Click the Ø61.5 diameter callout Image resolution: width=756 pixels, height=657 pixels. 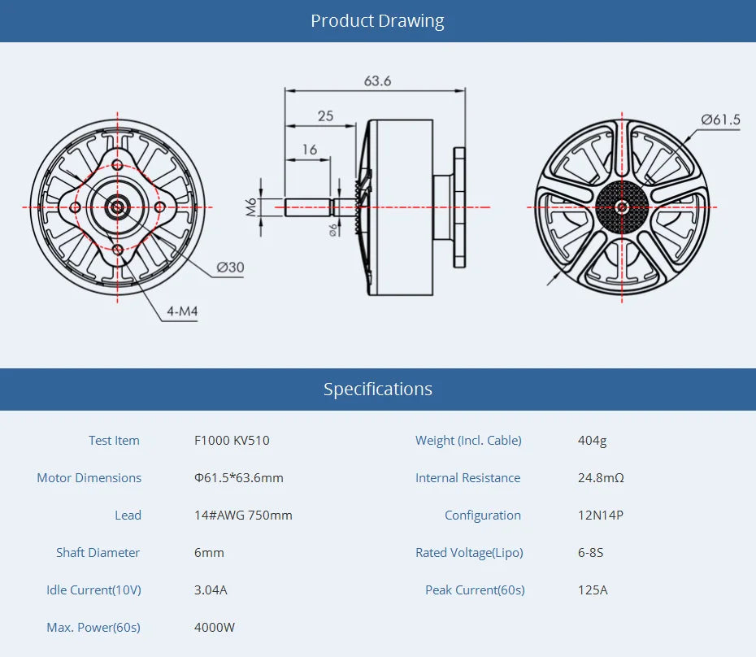pyautogui.click(x=720, y=120)
